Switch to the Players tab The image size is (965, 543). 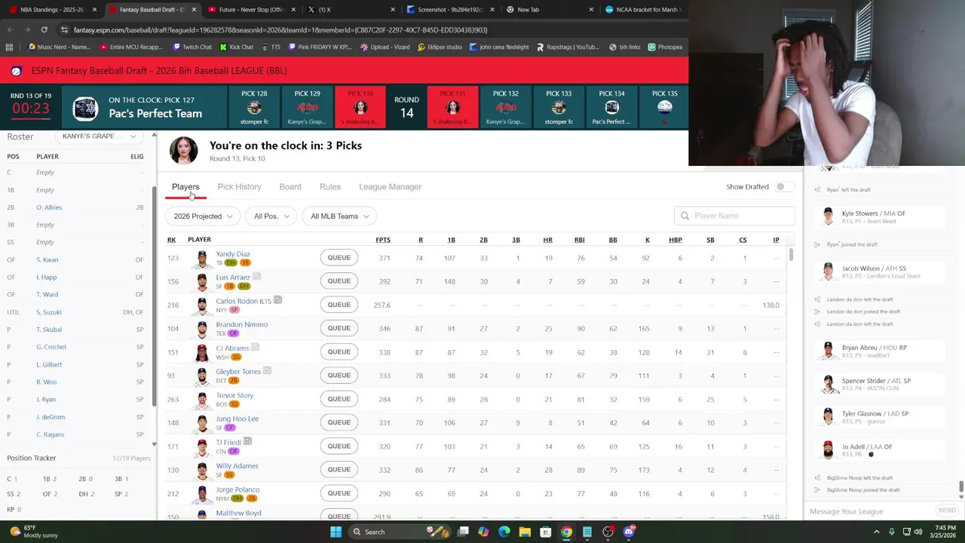185,187
